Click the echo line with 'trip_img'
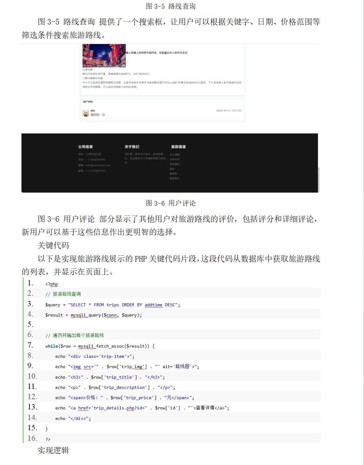 coord(127,367)
